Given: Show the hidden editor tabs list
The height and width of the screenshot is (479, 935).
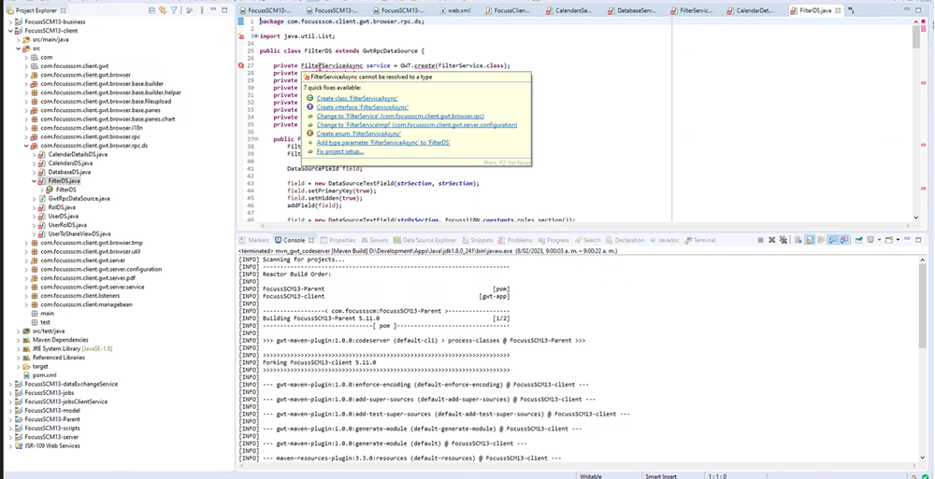Looking at the screenshot, I should [x=852, y=10].
